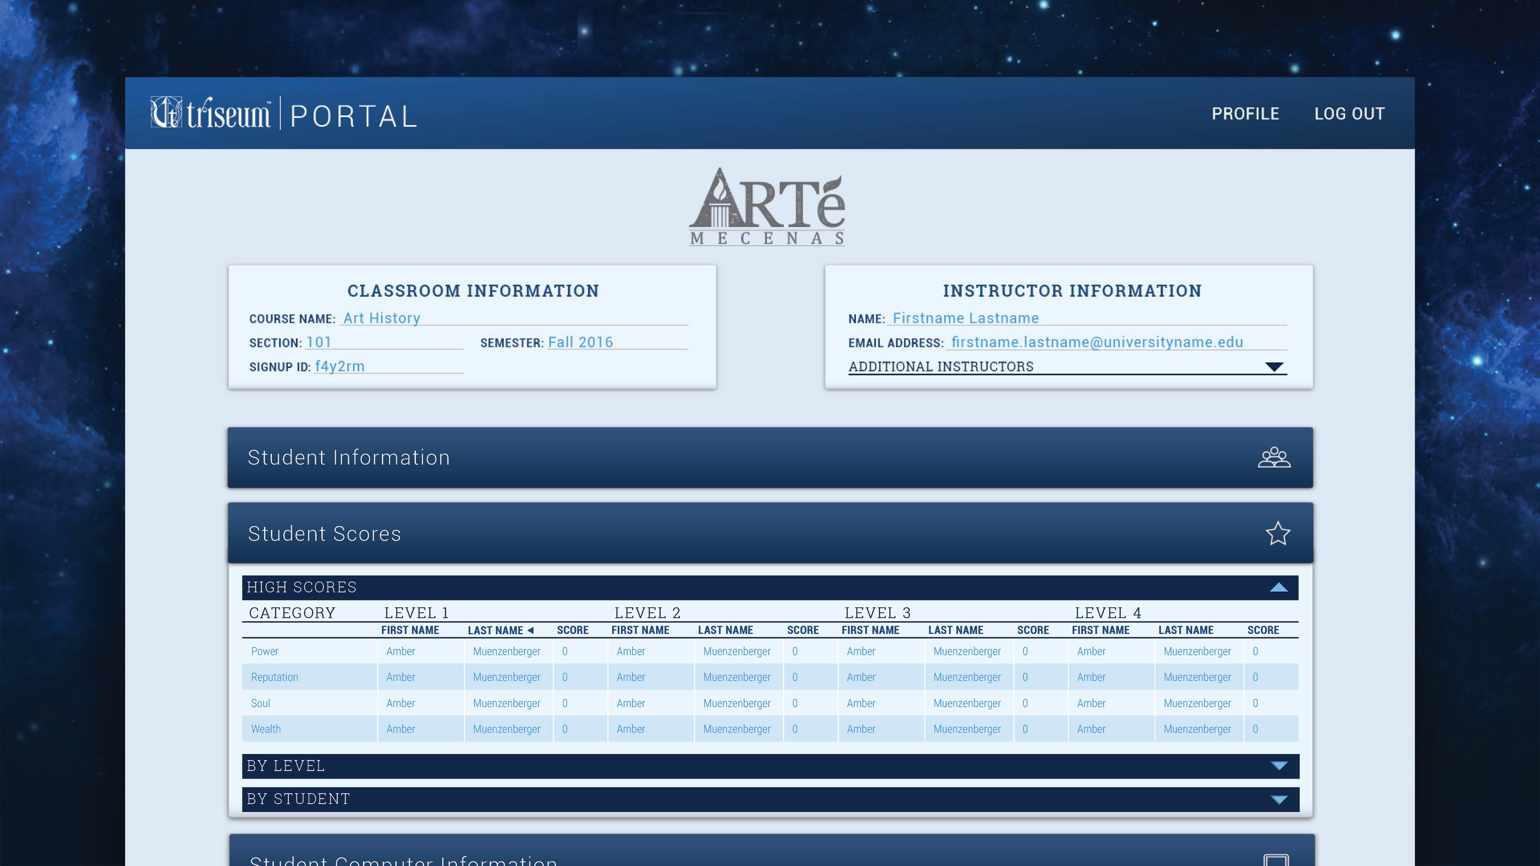The width and height of the screenshot is (1540, 866).
Task: Click LOG OUT in the header
Action: (x=1349, y=113)
